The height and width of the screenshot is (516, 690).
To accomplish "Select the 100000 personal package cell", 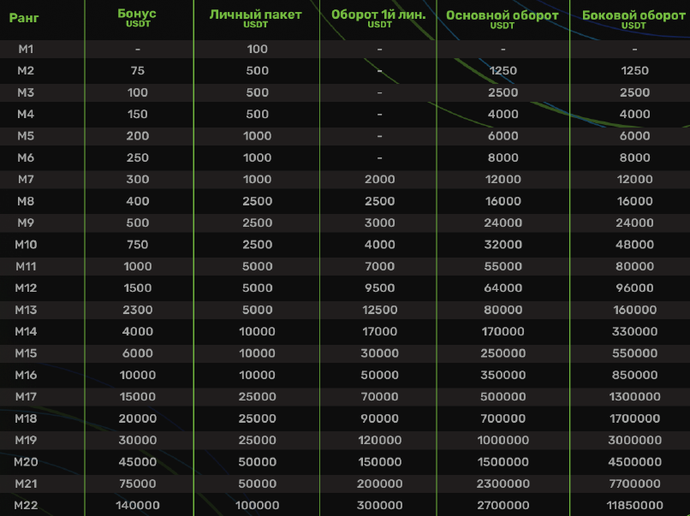I will tap(257, 506).
